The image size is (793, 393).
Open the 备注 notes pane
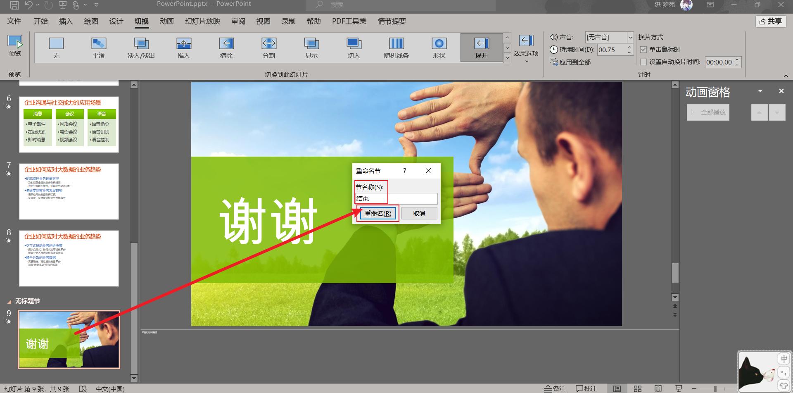point(555,388)
